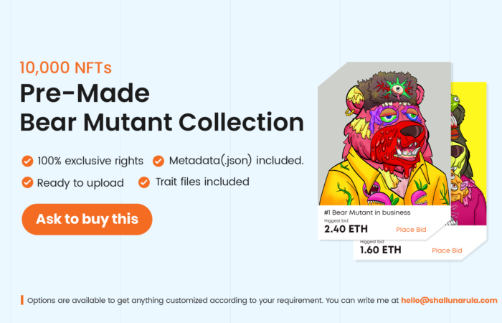Click the 10,000 NFTs orange heading
The width and height of the screenshot is (502, 323).
[66, 68]
